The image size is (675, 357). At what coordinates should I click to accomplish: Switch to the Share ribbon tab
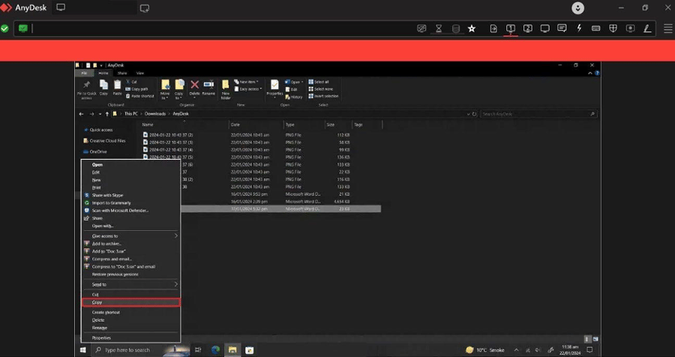(122, 73)
